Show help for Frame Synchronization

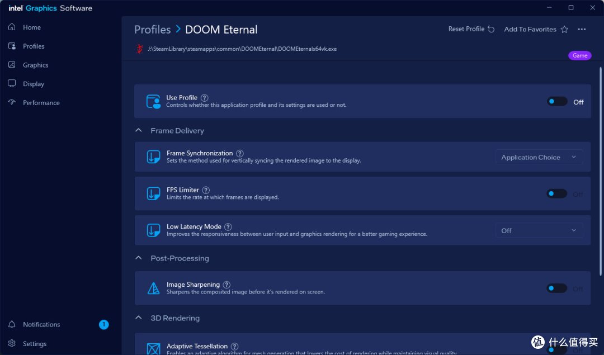tap(239, 153)
